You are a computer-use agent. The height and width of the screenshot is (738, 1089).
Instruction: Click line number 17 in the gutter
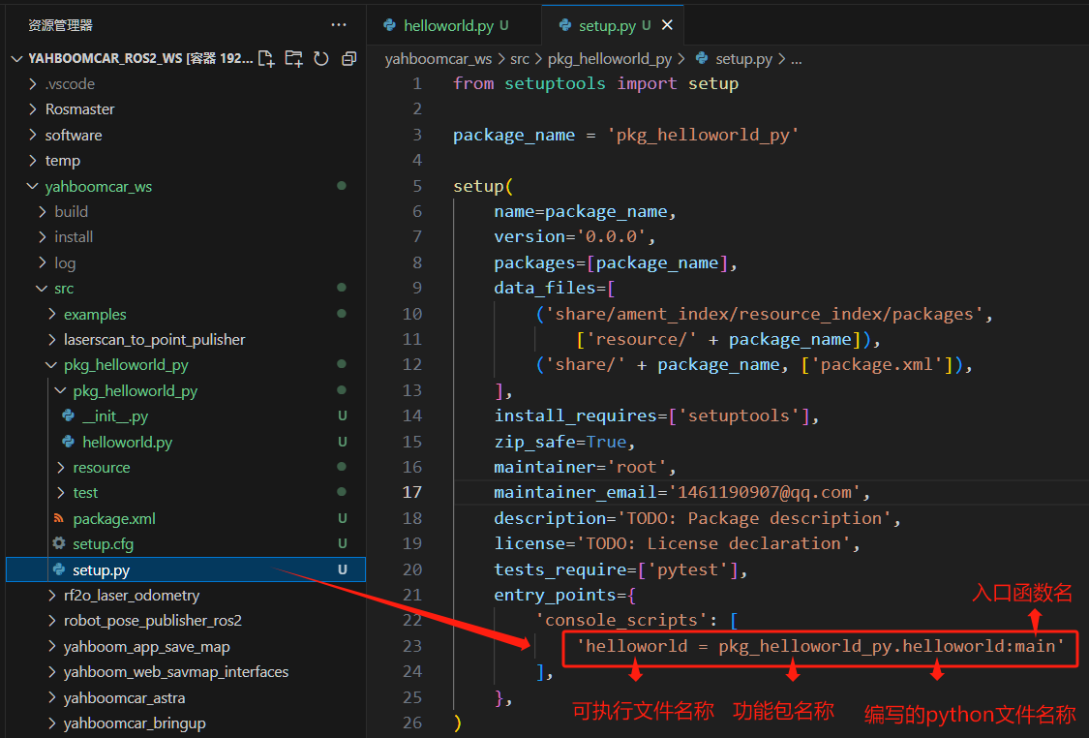tap(412, 492)
